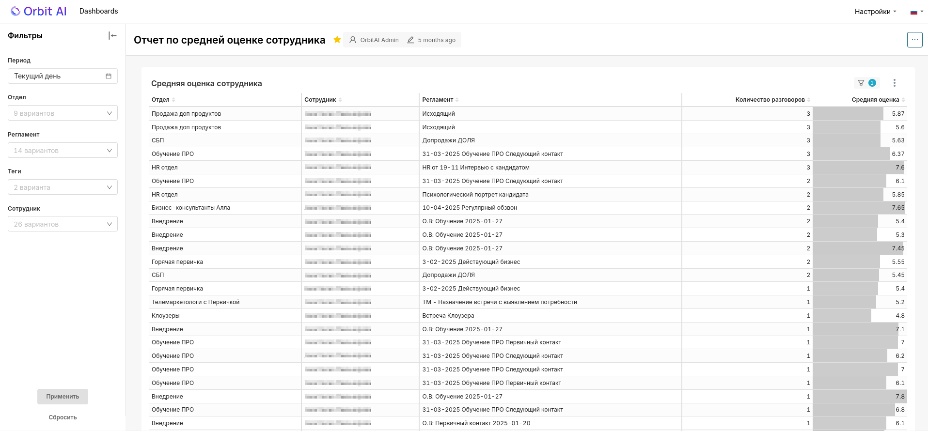Click the user icon beside OrbitAI Admin
The height and width of the screenshot is (431, 928).
point(353,40)
